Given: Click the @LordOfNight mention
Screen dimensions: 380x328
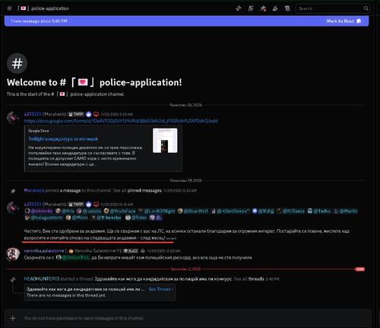Looking at the screenshot, I should click(157, 211).
